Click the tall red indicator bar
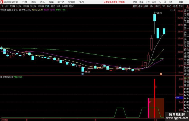 click(x=154, y=98)
